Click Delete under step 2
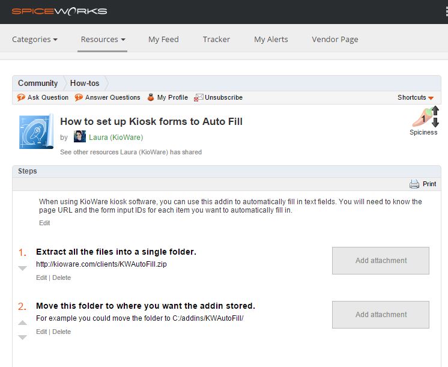This screenshot has width=448, height=367. point(61,332)
